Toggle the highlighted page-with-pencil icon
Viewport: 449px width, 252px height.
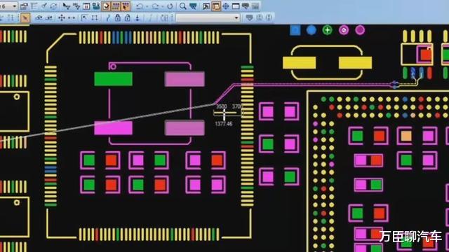tap(106, 6)
